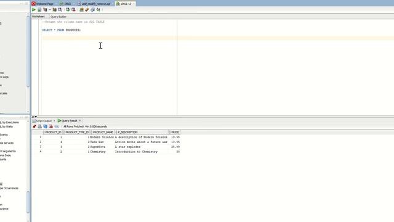Click the price cell in the Chemistry row
The width and height of the screenshot is (394, 222).
click(175, 152)
